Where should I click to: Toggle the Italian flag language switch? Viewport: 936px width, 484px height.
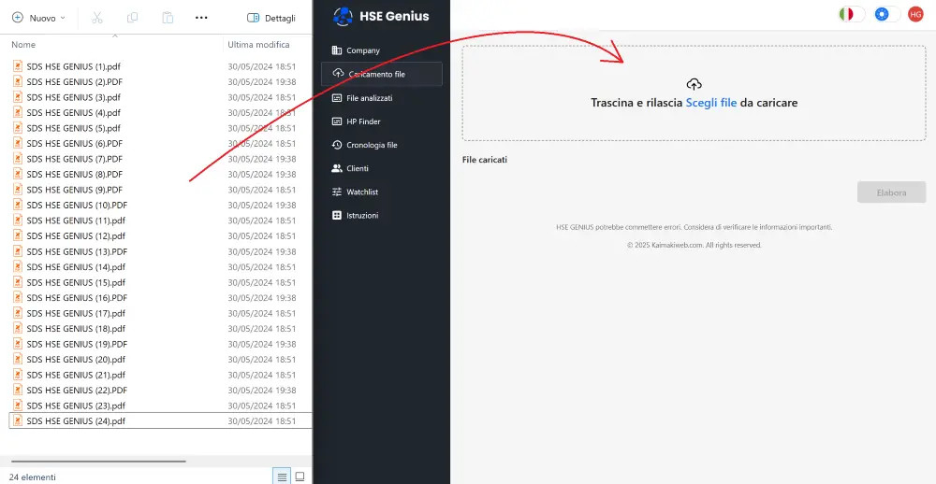(x=851, y=14)
